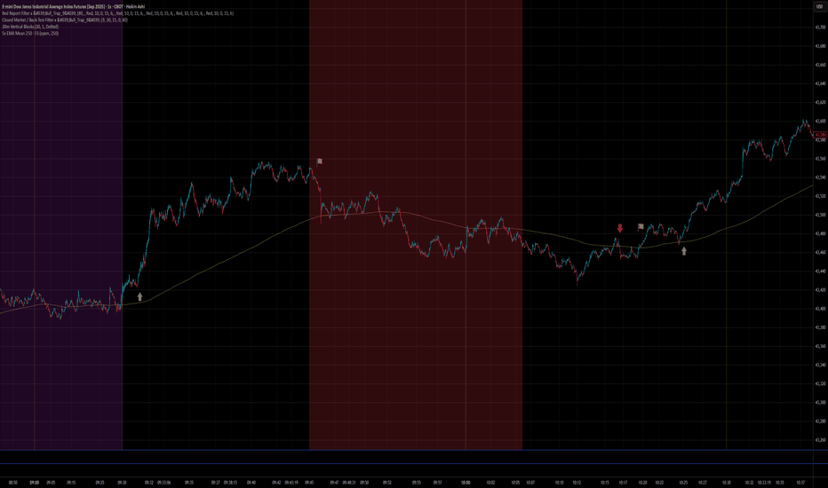
Task: Click the 10:10 time axis label
Action: click(x=559, y=483)
